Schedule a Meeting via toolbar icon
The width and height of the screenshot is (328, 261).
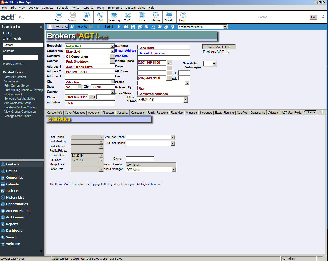(114, 15)
